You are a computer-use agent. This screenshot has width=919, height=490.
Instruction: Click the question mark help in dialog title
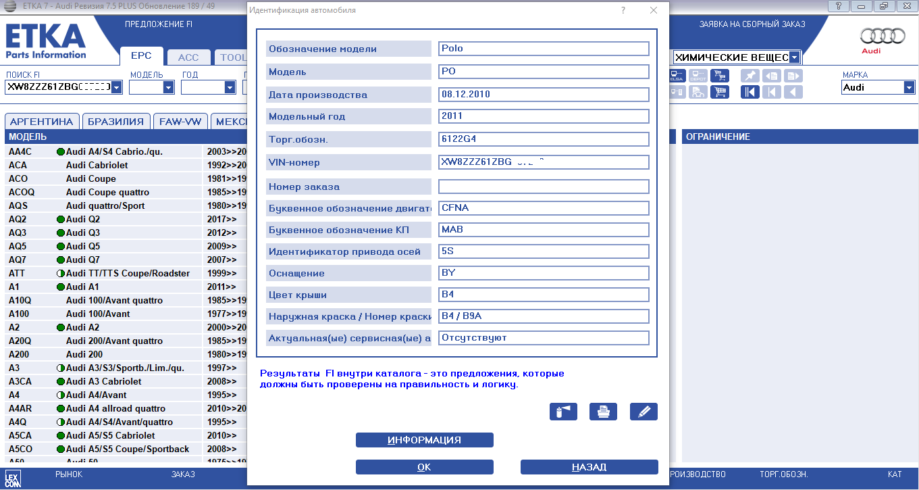tap(623, 10)
